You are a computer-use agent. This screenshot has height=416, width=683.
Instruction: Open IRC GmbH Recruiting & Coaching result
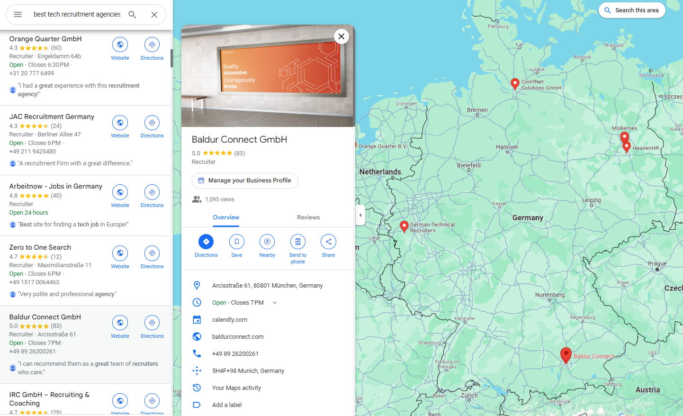(49, 399)
